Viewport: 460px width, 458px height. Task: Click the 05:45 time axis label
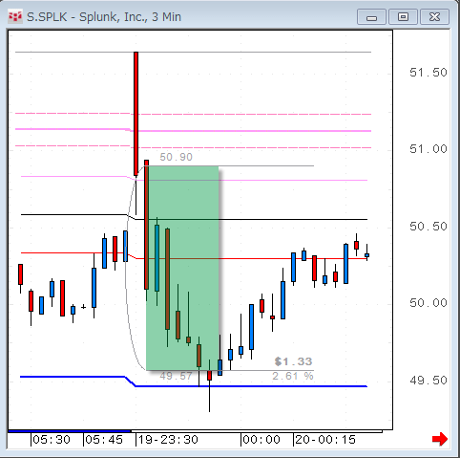(x=104, y=440)
